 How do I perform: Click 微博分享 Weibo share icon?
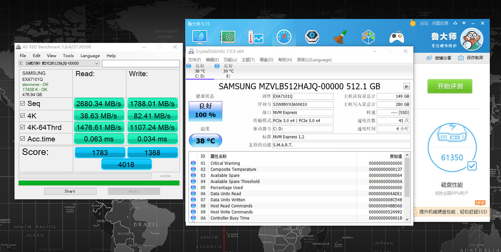[x=429, y=58]
